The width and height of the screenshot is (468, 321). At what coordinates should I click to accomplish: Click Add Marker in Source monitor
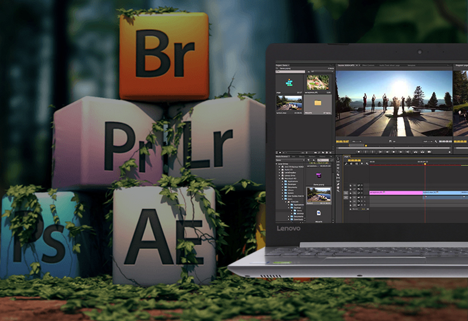coord(359,152)
